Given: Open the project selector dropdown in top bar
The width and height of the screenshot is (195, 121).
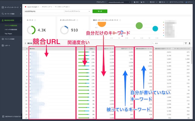Looking at the screenshot, I should (x=119, y=2).
